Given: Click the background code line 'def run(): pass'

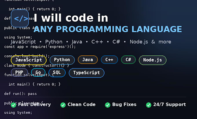Looking at the screenshot, I should pyautogui.click(x=20, y=94).
